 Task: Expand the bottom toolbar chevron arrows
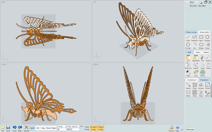point(182,130)
